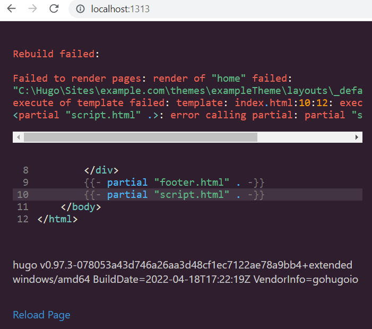Image resolution: width=372 pixels, height=329 pixels.
Task: Click the 'Rebuild failed:' heading text
Action: [x=56, y=54]
